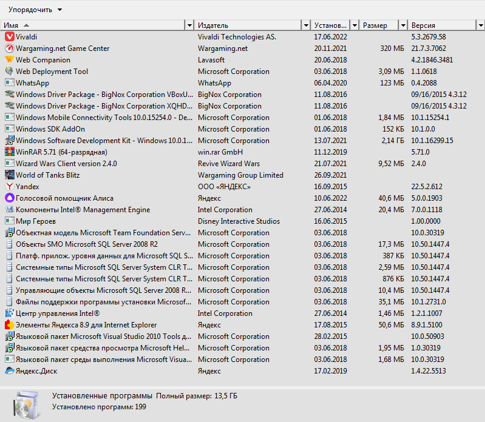485x422 pixels.
Task: Click the Голосовой помощник Алиса icon
Action: [10, 198]
